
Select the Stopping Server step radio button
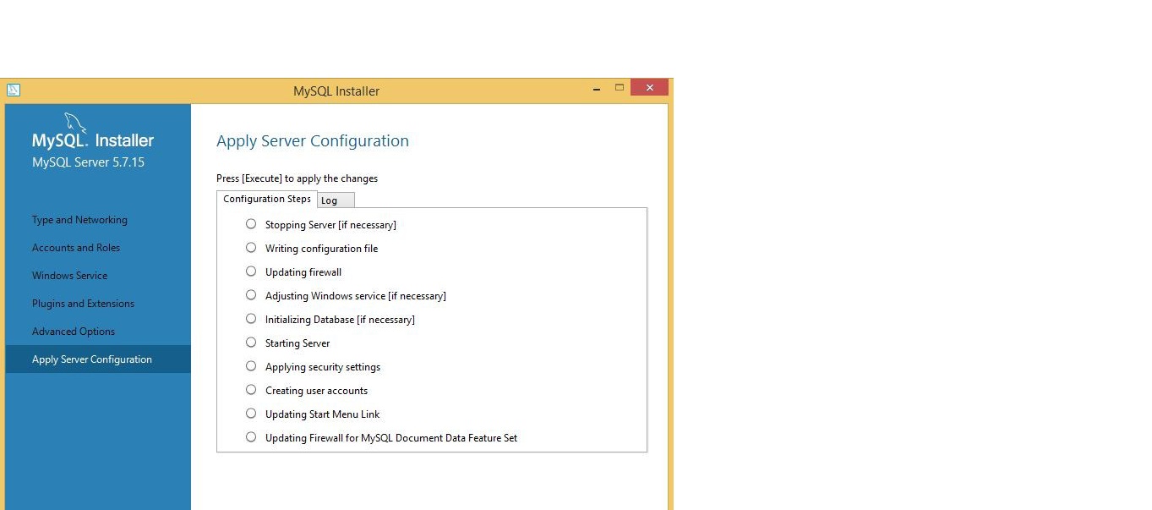pos(251,224)
